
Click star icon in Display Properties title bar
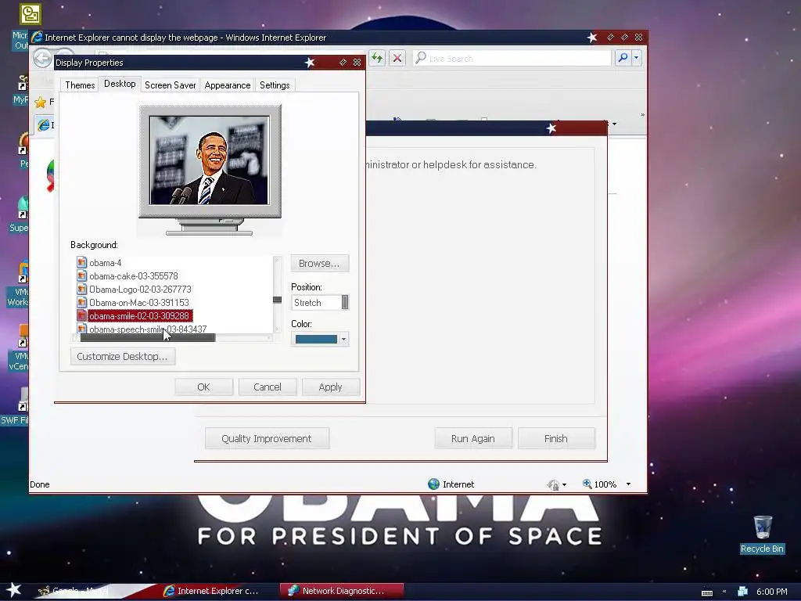pos(310,63)
